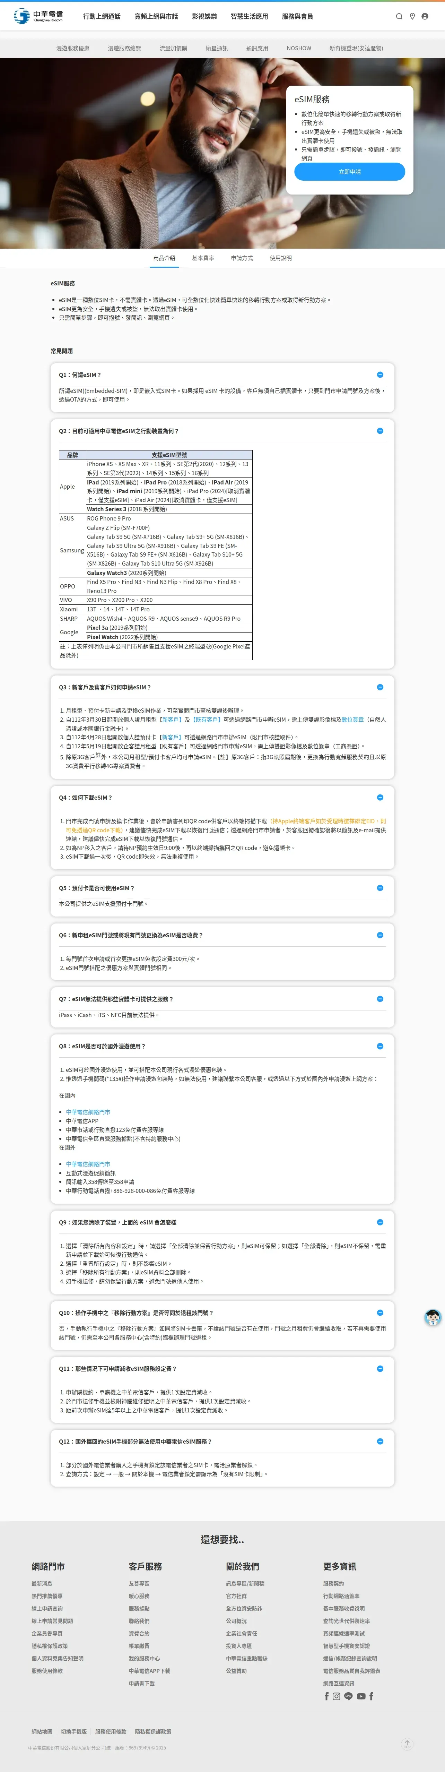
Task: Click the store locator pin icon
Action: pyautogui.click(x=412, y=17)
